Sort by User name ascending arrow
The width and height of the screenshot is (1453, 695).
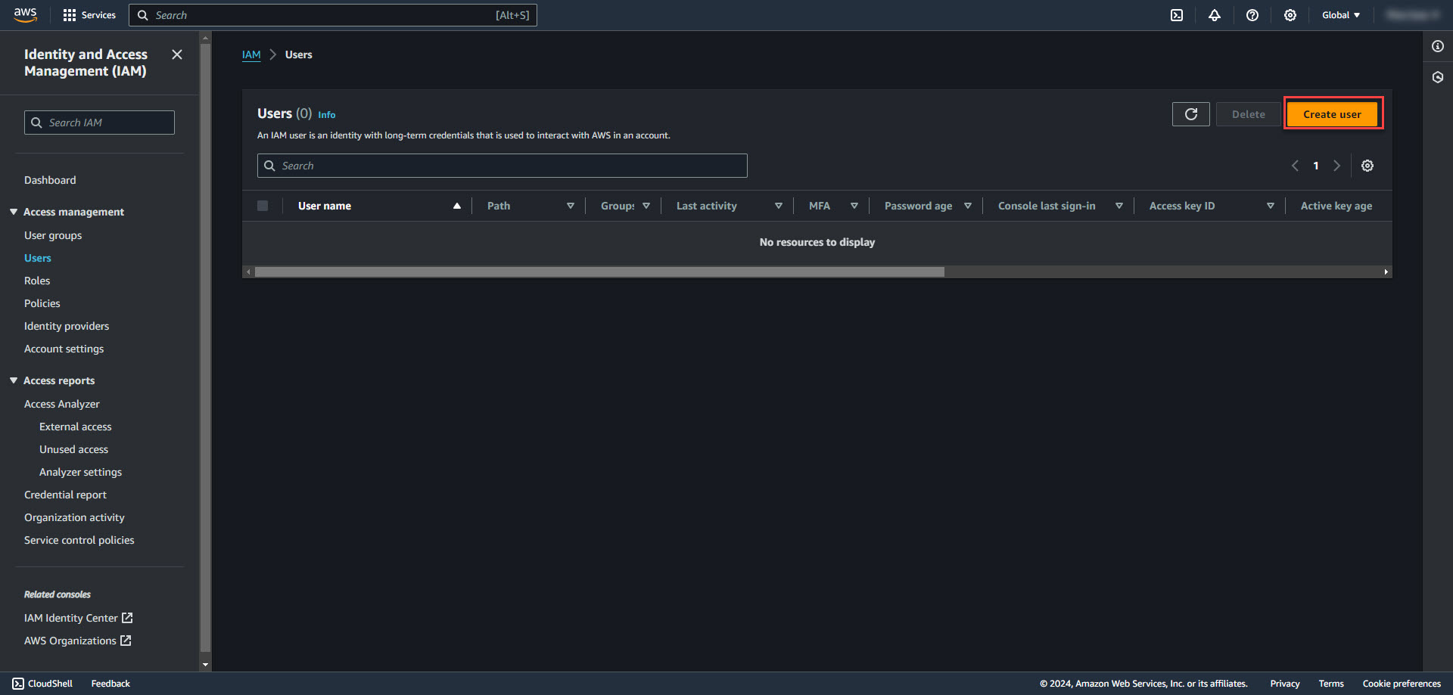click(x=457, y=206)
